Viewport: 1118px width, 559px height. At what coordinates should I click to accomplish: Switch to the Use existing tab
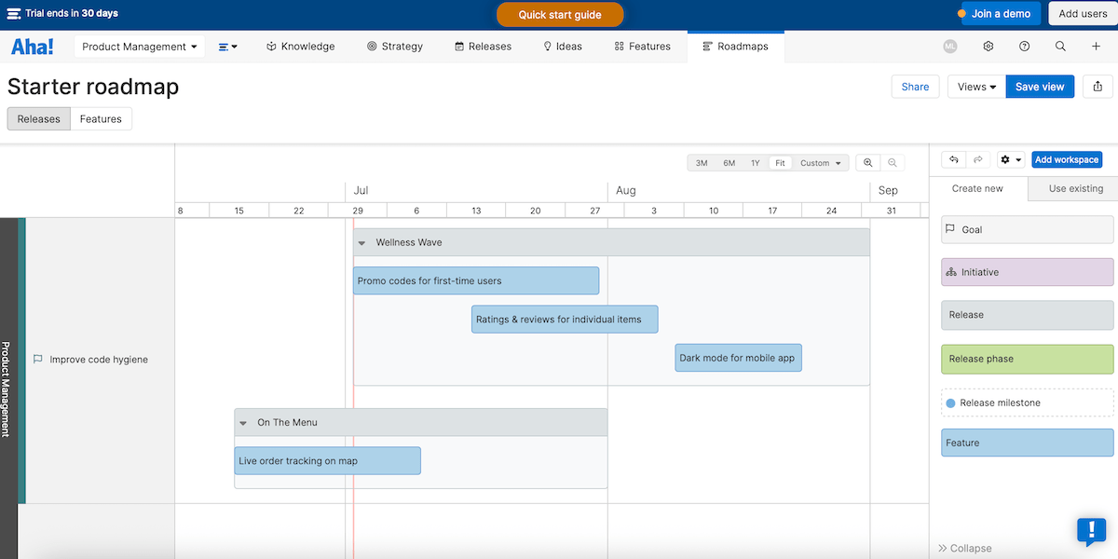coord(1075,188)
